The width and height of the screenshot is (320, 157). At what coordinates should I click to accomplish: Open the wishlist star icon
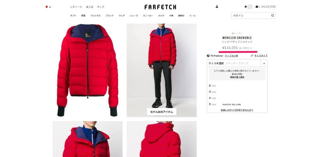[246, 7]
